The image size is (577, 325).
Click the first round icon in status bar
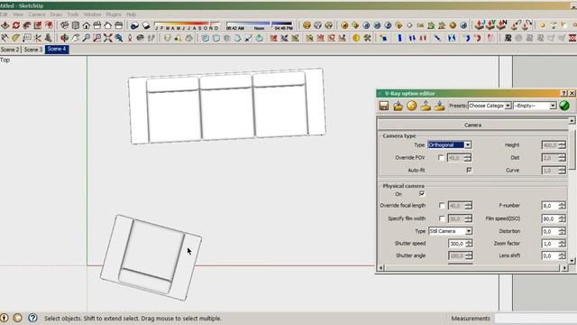click(x=4, y=318)
